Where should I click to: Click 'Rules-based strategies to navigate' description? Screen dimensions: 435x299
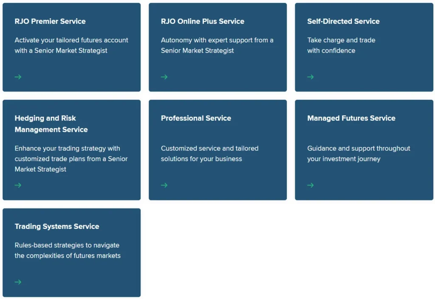click(x=68, y=251)
